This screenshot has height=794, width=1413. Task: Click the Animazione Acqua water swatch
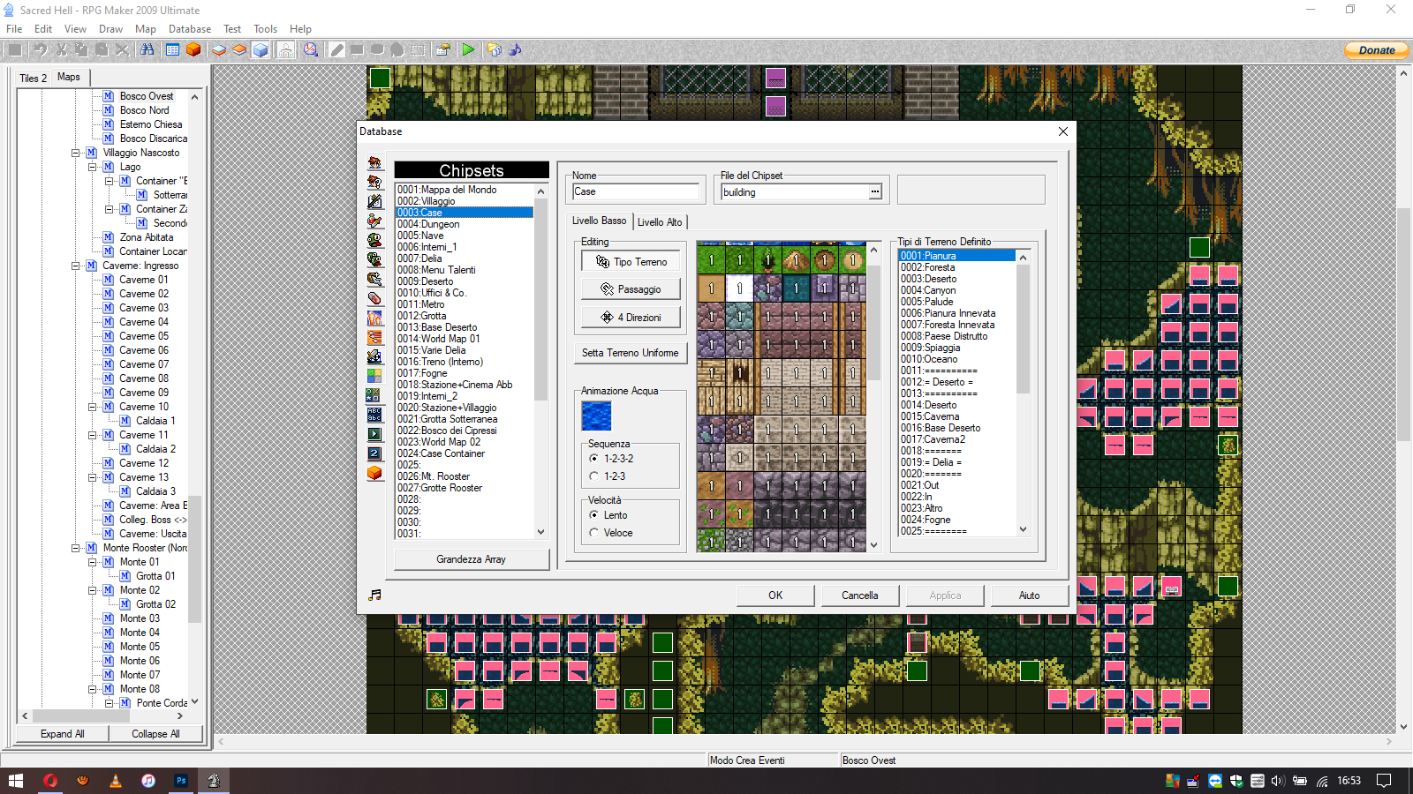coord(596,416)
